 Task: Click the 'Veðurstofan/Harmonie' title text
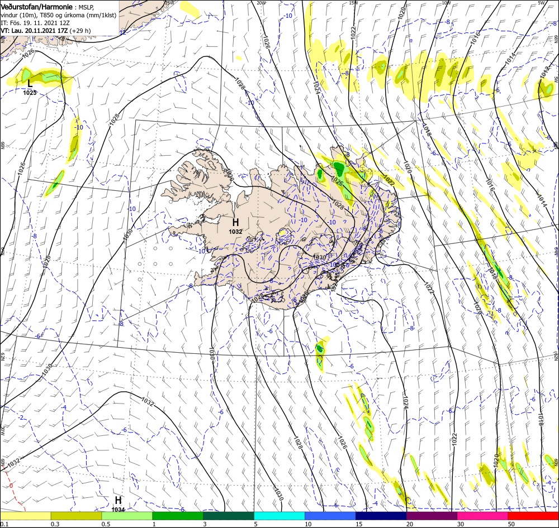click(37, 7)
